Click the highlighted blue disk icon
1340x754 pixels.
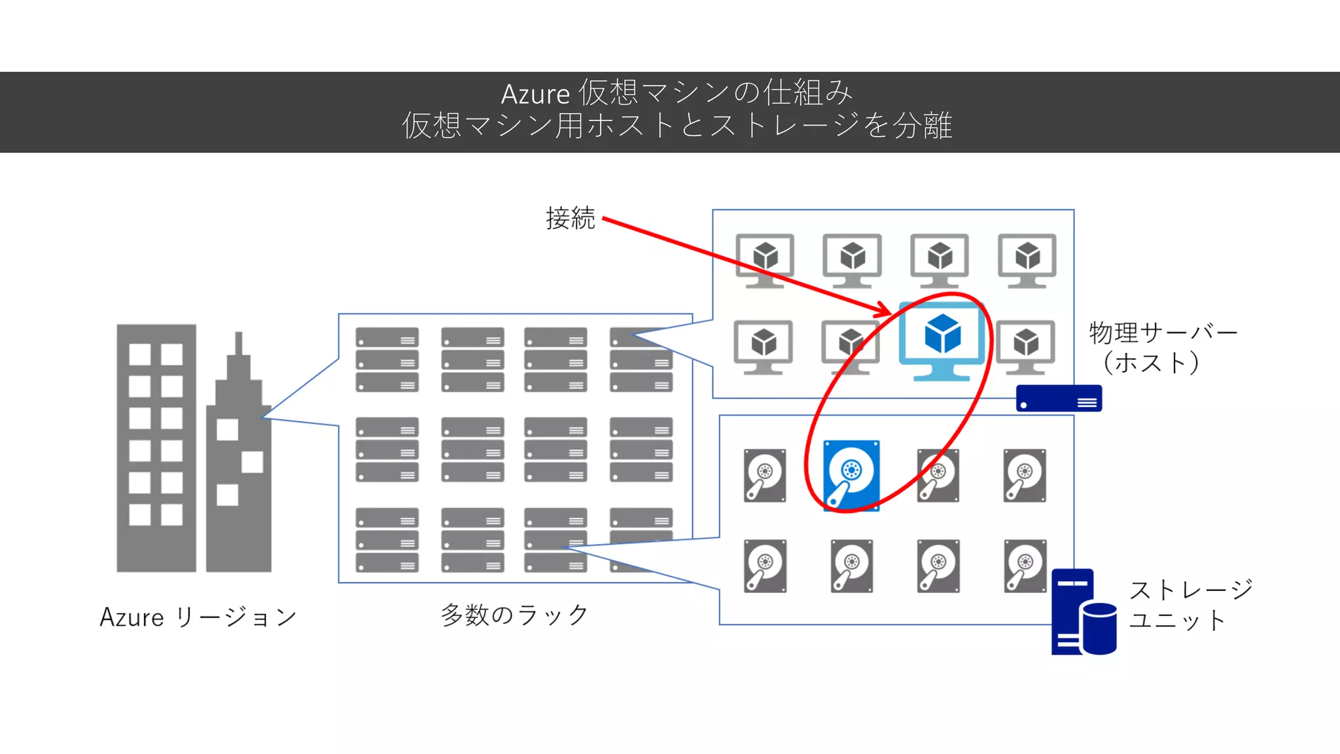tap(851, 476)
